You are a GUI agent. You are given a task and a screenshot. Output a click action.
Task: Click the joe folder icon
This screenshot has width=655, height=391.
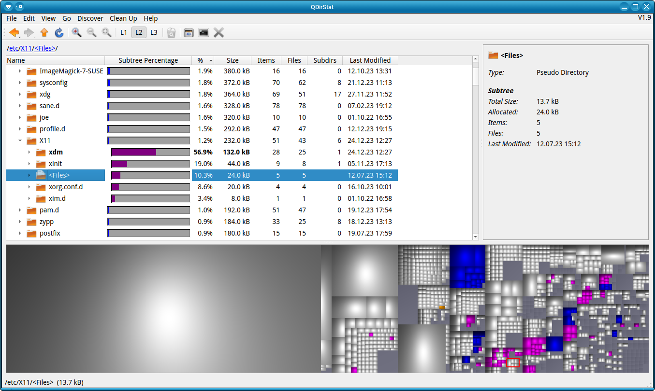(x=31, y=117)
